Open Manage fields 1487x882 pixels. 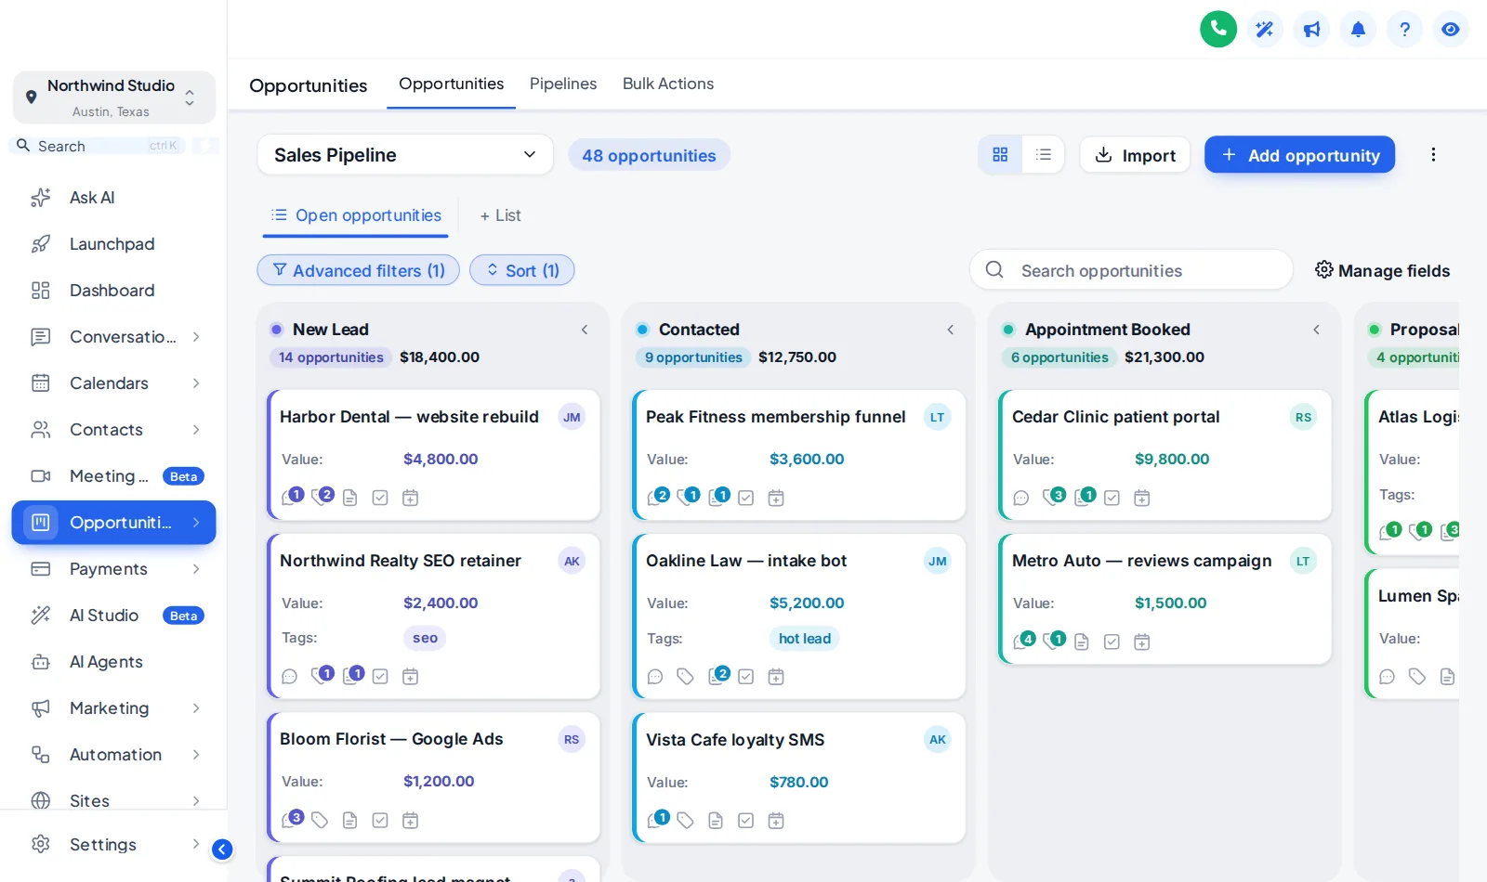coord(1382,270)
